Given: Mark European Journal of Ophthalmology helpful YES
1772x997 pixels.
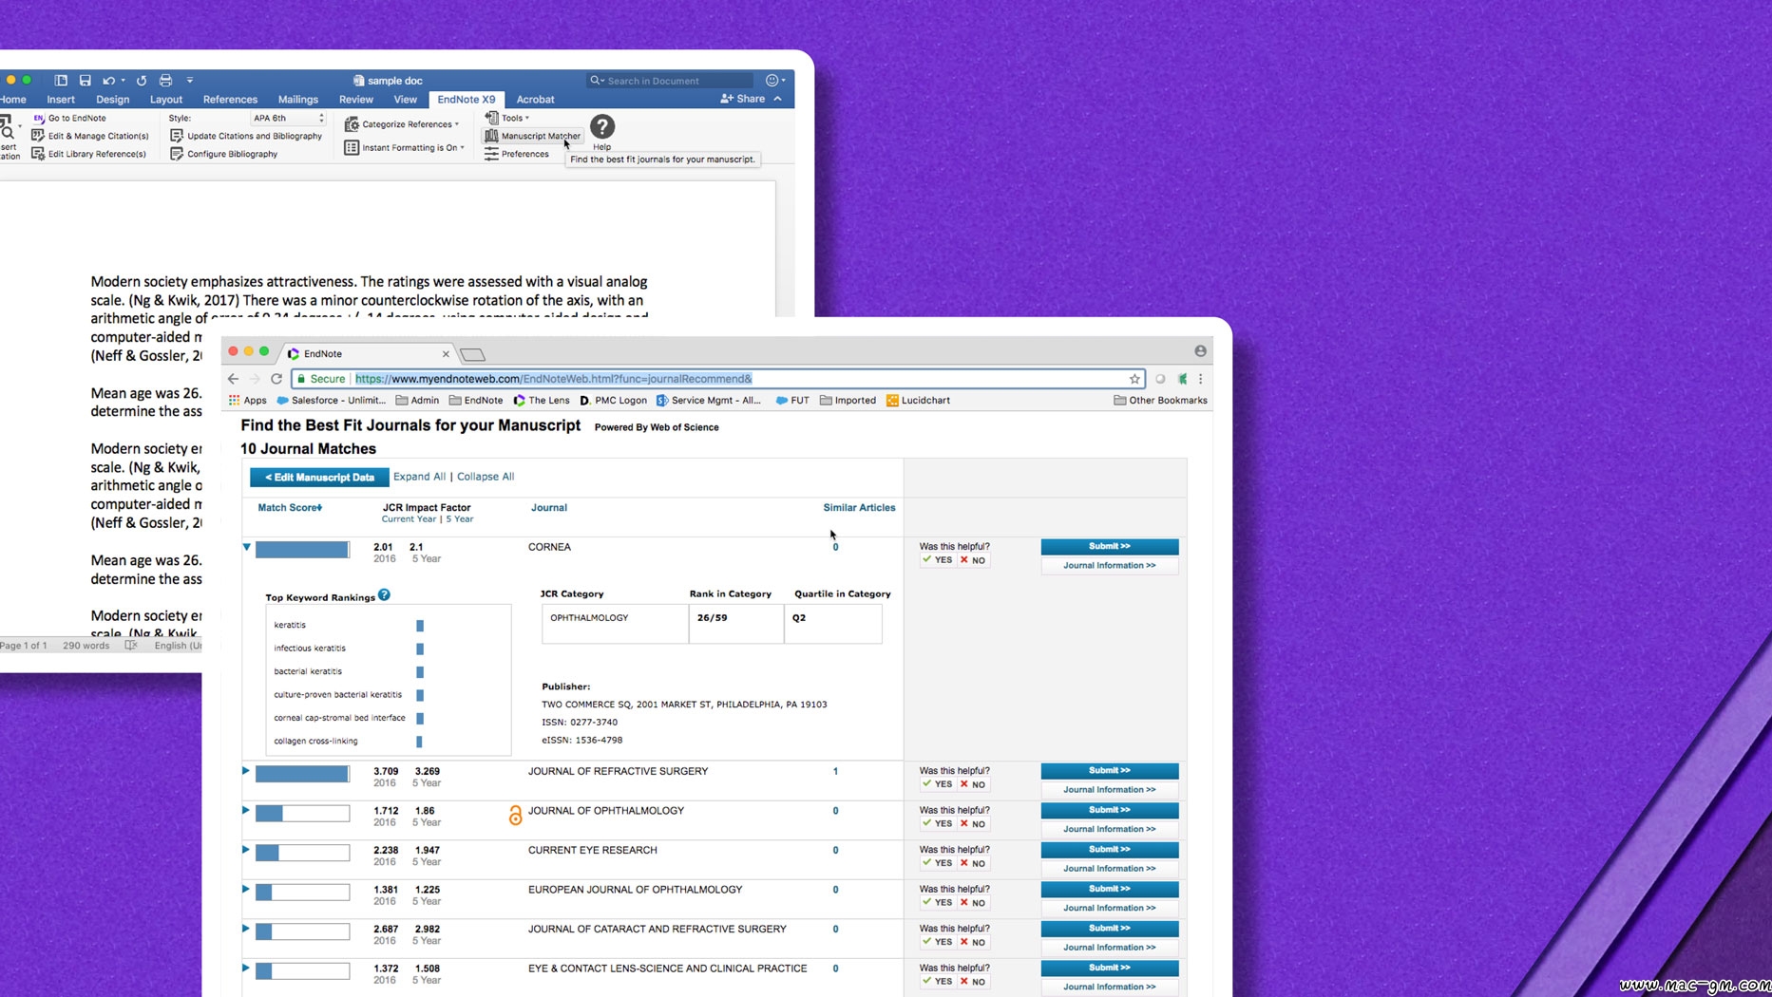Looking at the screenshot, I should pos(937,903).
